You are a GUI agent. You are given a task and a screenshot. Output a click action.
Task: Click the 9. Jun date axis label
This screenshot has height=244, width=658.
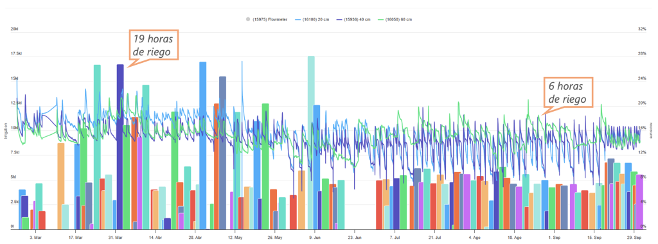pyautogui.click(x=314, y=237)
